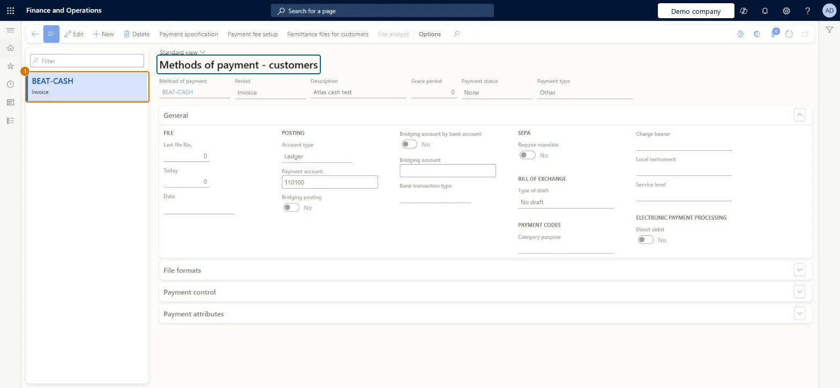Screen dimensions: 840x388
Task: Select BEAT-CASH record in list
Action: (x=87, y=87)
